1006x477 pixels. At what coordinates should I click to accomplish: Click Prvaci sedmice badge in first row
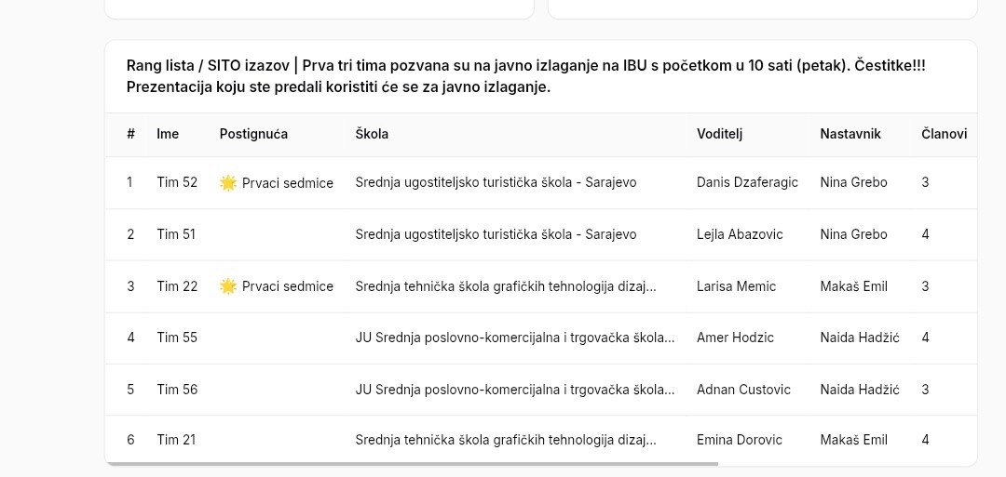[x=277, y=183]
